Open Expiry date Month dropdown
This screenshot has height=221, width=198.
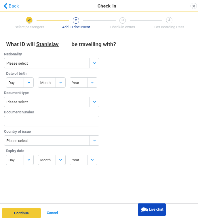52,160
